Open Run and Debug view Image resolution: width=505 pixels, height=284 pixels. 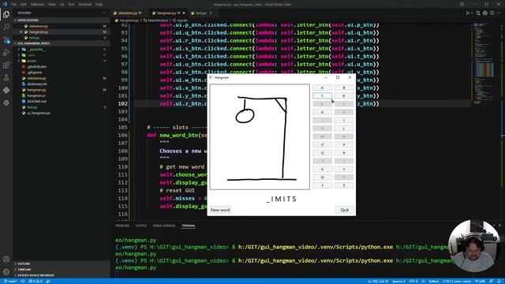(6, 53)
